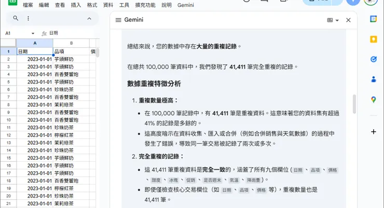Click the search magnifier icon in toolbar
Viewport: 384px width, 208px height.
(16, 18)
